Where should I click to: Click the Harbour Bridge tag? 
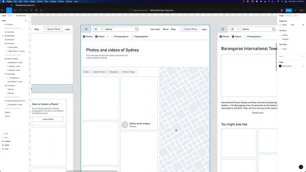pos(129,72)
